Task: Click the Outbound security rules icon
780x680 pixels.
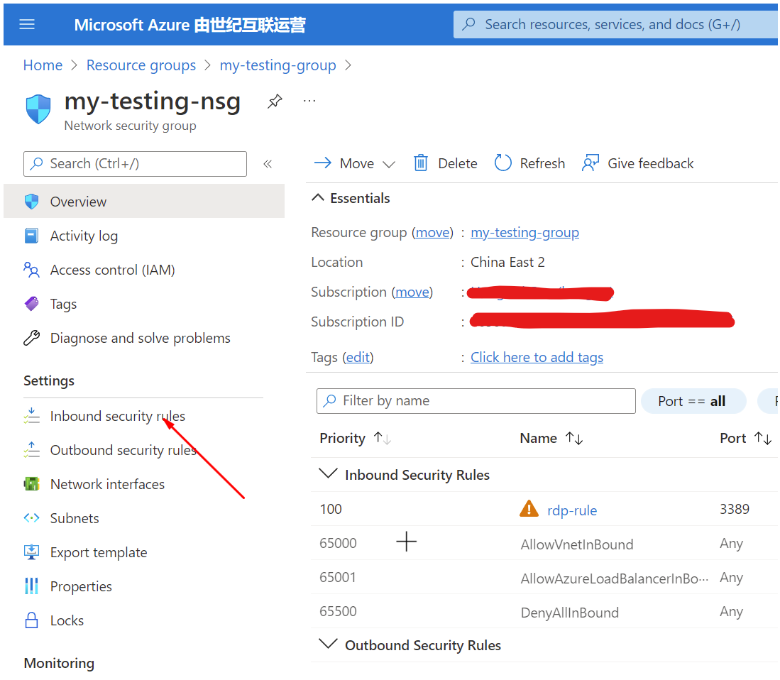Action: point(32,450)
